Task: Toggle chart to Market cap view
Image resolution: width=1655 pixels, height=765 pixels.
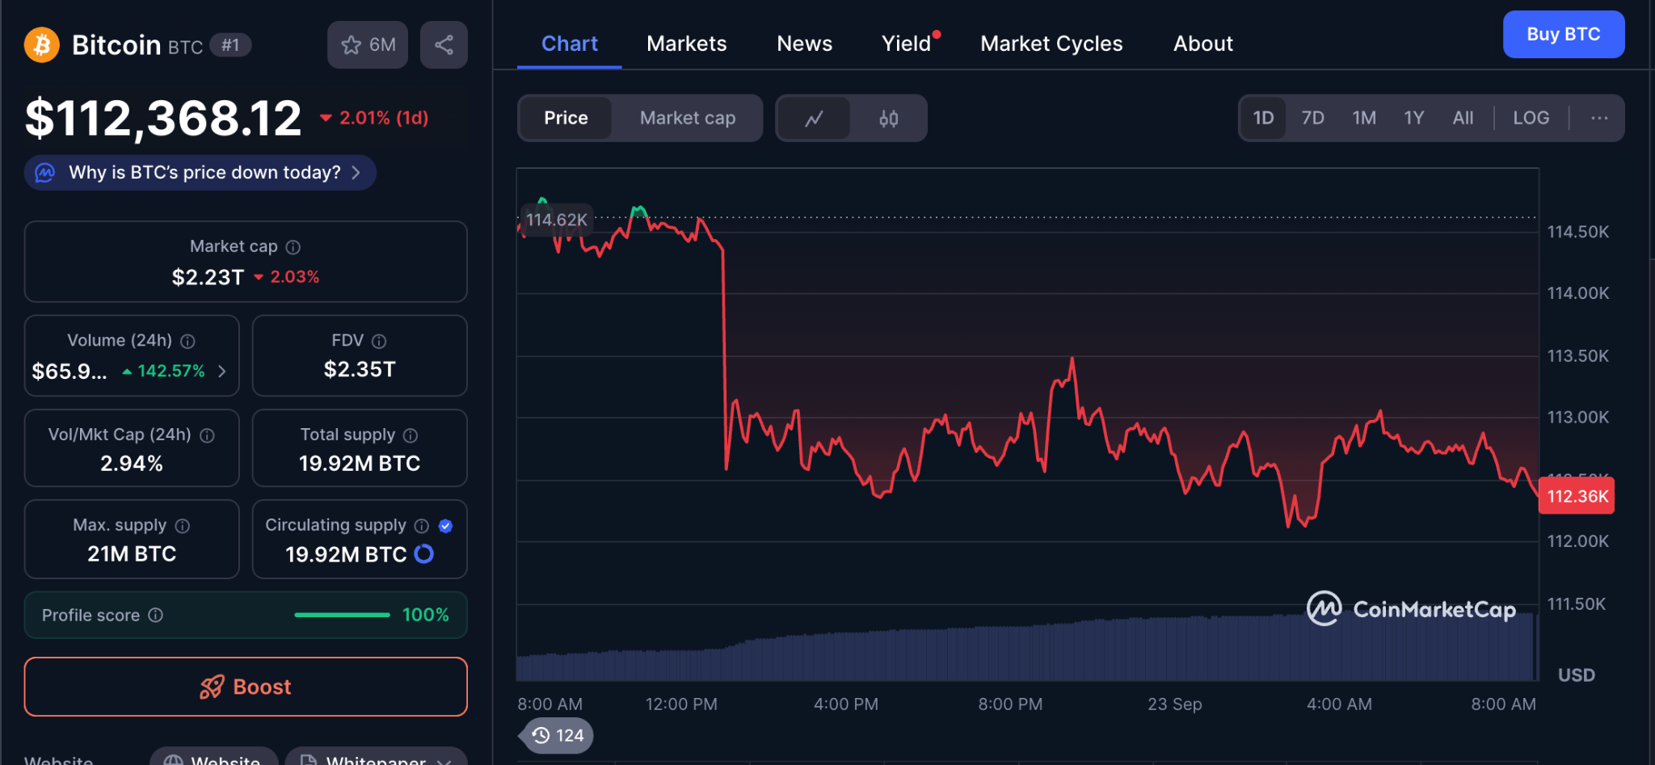Action: point(687,118)
